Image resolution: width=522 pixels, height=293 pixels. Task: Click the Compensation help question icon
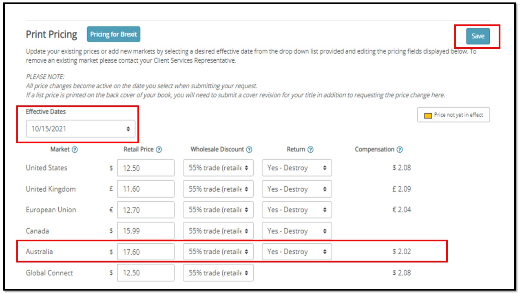[x=400, y=150]
